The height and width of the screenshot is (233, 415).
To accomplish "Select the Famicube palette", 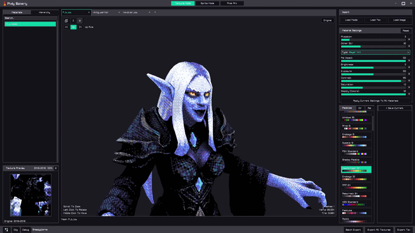I will coord(356,212).
